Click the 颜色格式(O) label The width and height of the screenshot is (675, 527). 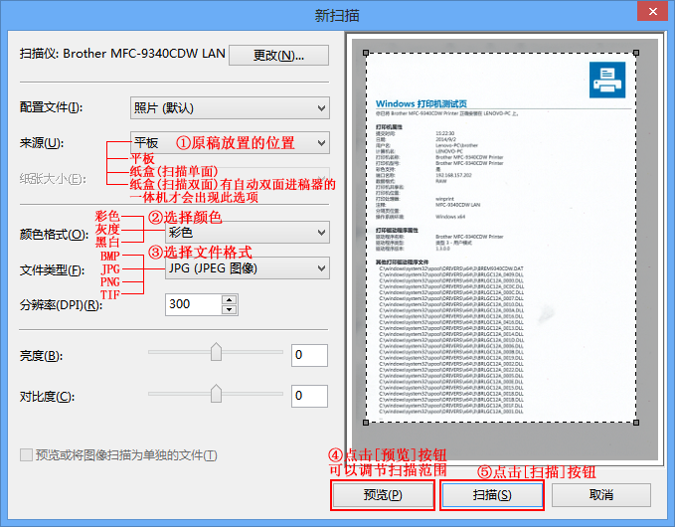click(x=54, y=235)
